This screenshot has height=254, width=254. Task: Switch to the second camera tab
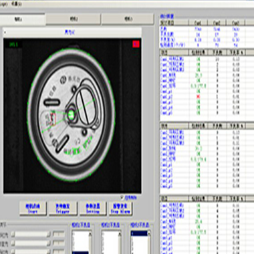(74, 19)
